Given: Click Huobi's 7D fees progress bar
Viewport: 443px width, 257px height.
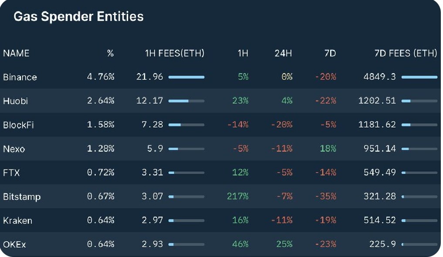Looking at the screenshot, I should (x=419, y=101).
